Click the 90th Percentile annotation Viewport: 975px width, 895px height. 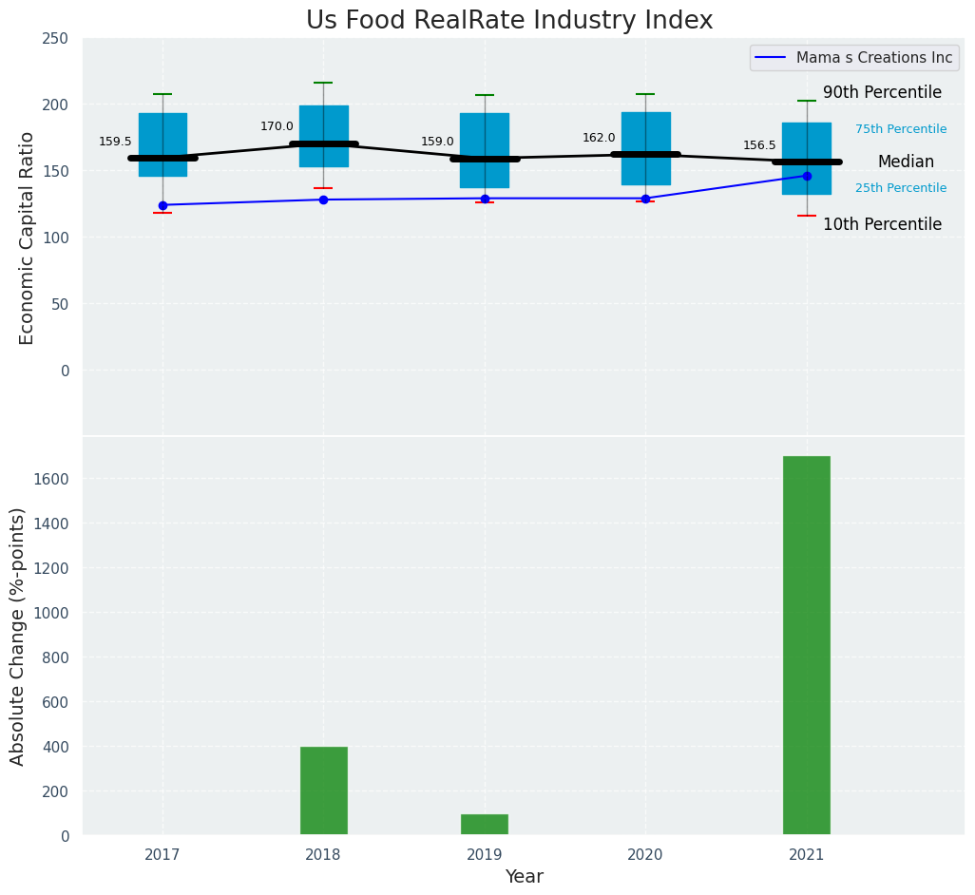pyautogui.click(x=882, y=93)
